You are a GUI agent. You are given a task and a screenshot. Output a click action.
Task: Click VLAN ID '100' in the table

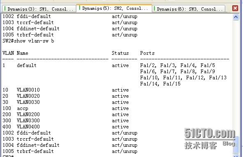7,108
